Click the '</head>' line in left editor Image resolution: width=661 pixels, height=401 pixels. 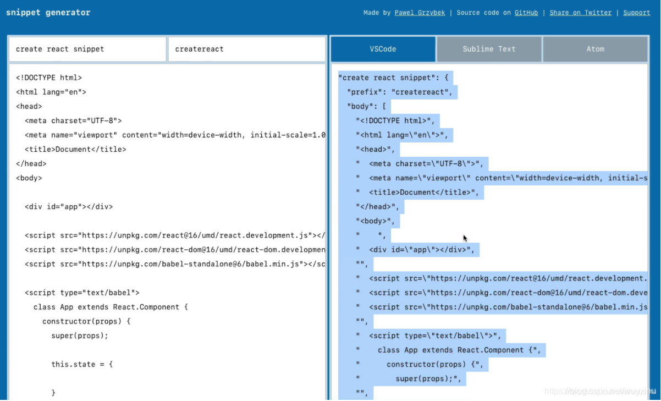pos(31,163)
